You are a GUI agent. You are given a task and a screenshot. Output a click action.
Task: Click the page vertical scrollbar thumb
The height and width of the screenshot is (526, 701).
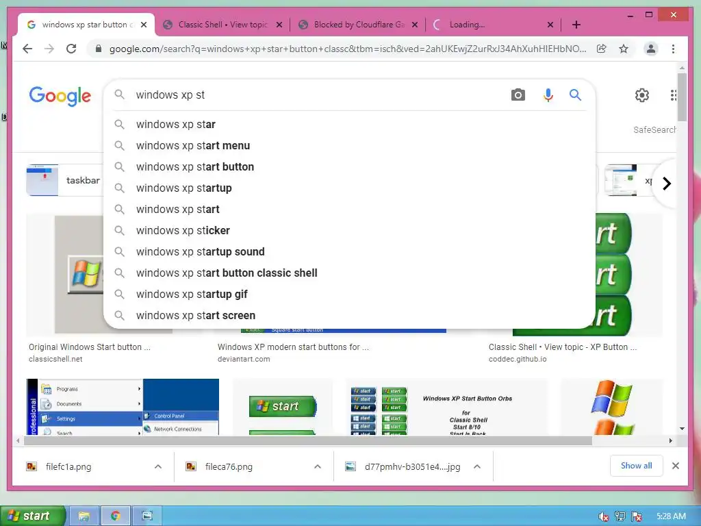pyautogui.click(x=682, y=97)
